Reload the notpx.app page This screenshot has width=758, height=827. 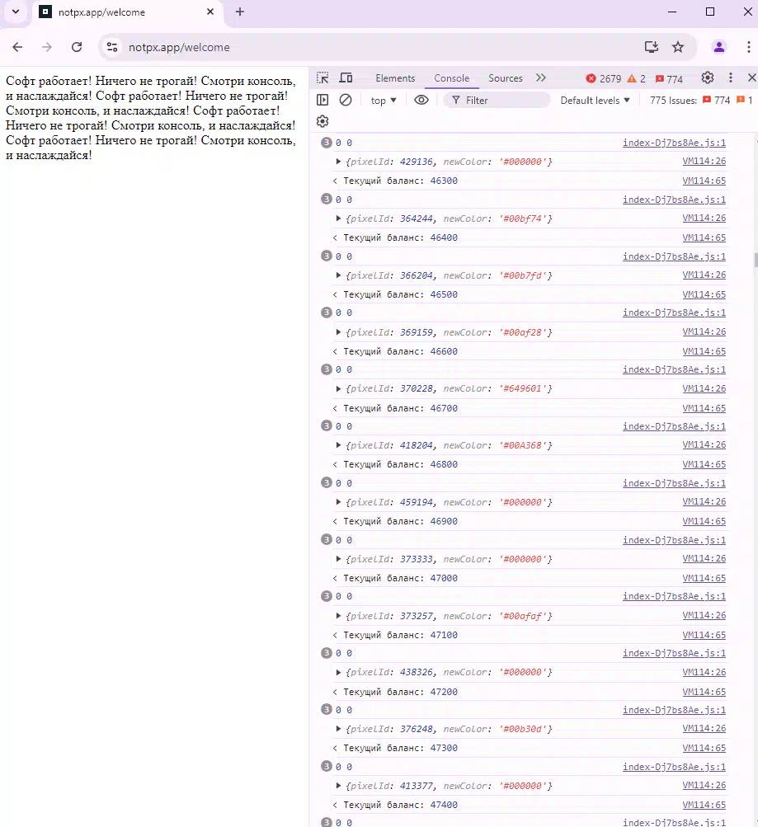point(77,47)
